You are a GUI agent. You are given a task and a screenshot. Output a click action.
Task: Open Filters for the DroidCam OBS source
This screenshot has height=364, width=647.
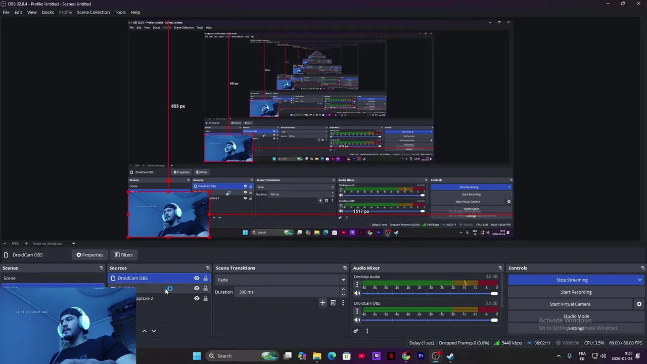[x=123, y=255]
